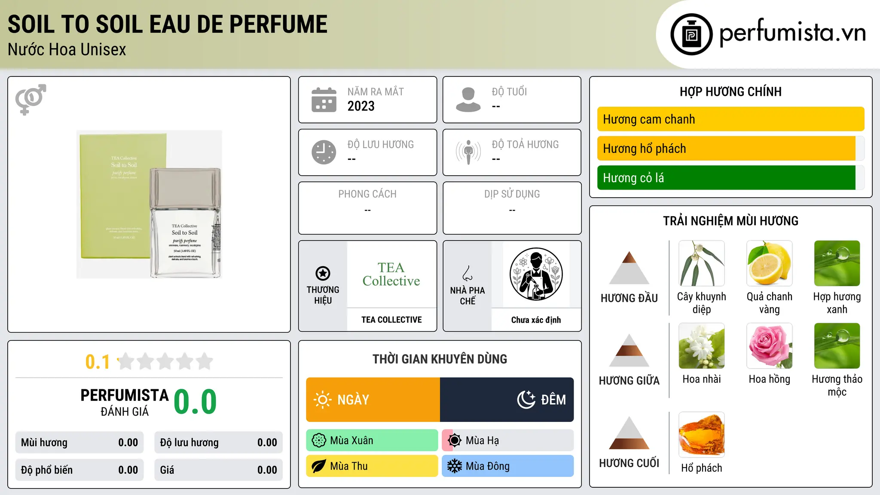Click the Hương thảo mộc note image
880x495 pixels.
(837, 346)
